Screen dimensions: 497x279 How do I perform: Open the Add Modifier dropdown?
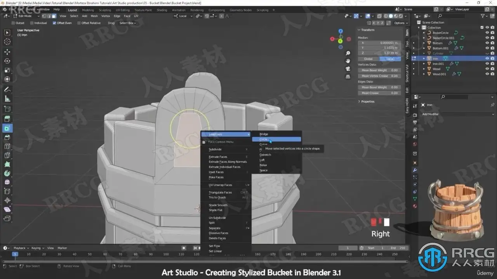[458, 114]
